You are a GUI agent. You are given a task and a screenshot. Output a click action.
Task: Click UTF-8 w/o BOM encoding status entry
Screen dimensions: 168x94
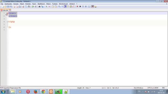coord(153,88)
